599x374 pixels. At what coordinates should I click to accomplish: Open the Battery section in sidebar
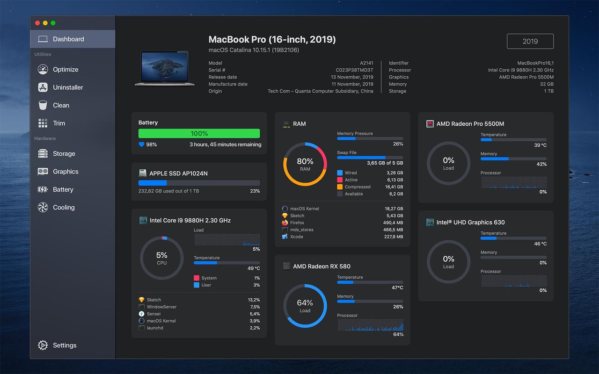tap(63, 189)
